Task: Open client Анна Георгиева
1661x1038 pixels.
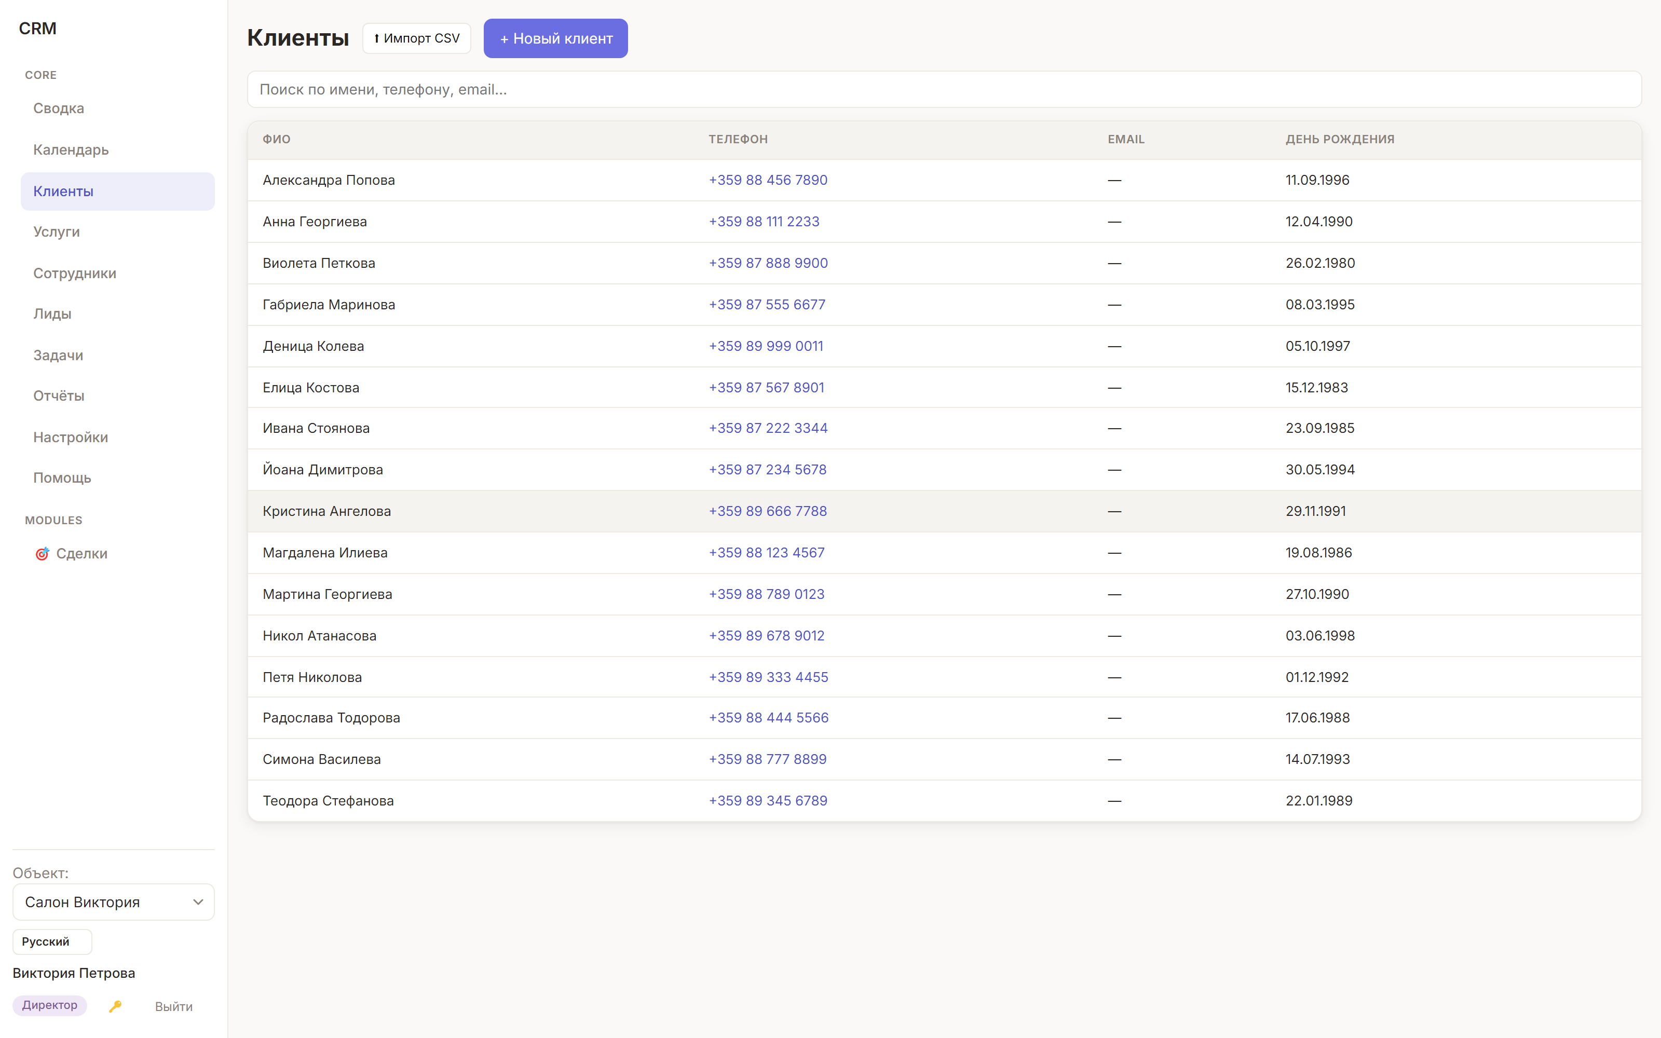Action: coord(315,221)
